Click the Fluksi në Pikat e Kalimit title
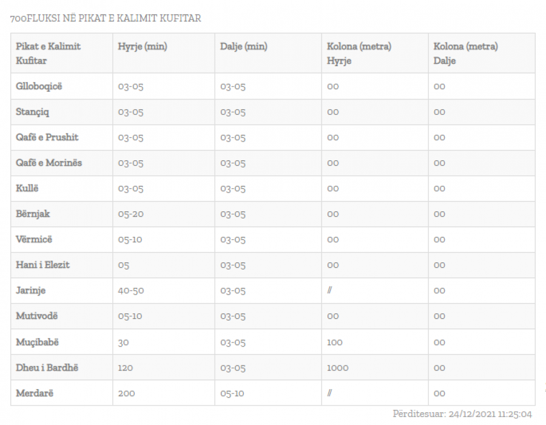 (x=106, y=18)
